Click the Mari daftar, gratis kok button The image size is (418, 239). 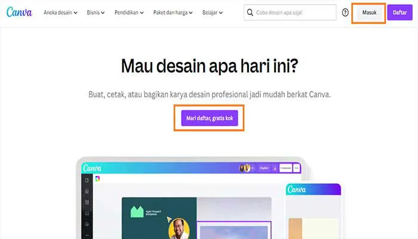pyautogui.click(x=210, y=118)
